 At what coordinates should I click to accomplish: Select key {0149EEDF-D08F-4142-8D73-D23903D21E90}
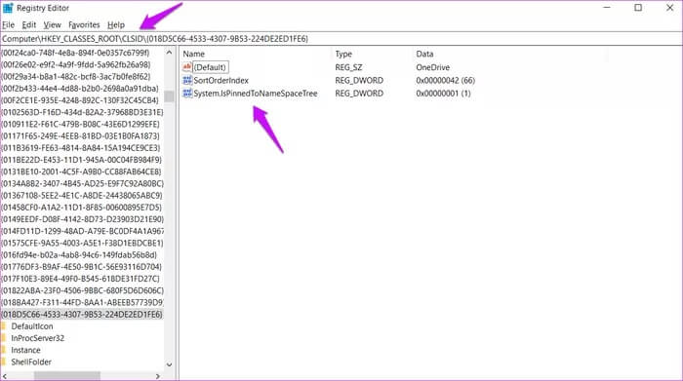tap(82, 219)
